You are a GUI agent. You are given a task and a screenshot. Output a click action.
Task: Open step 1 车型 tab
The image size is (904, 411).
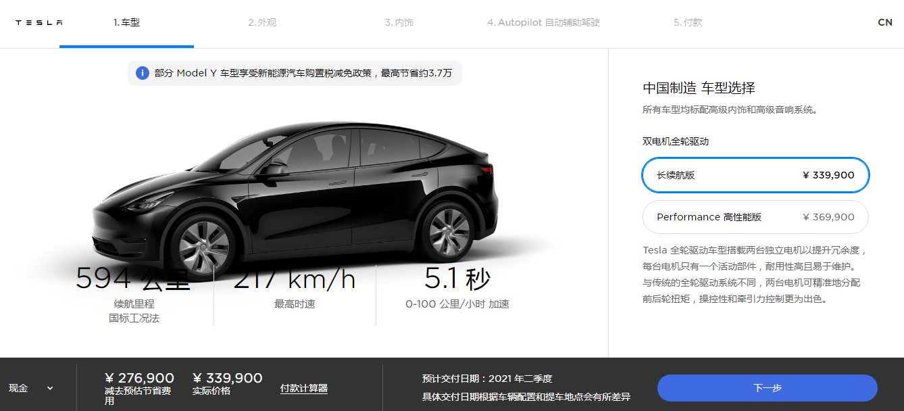[x=126, y=22]
